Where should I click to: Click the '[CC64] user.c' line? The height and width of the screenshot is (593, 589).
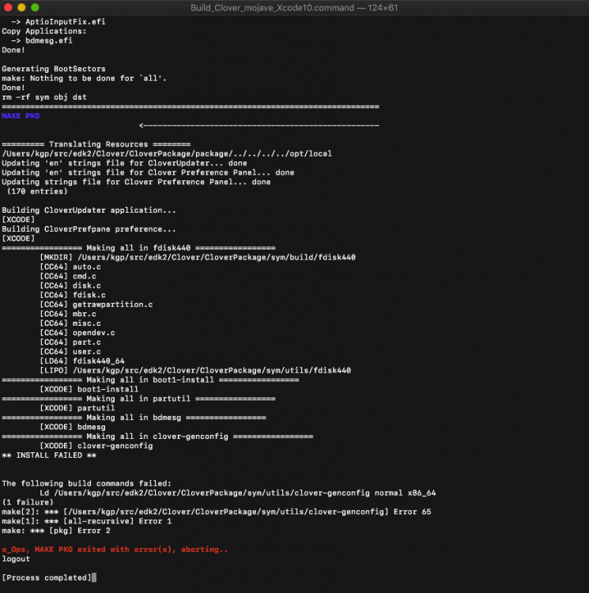[x=70, y=352]
